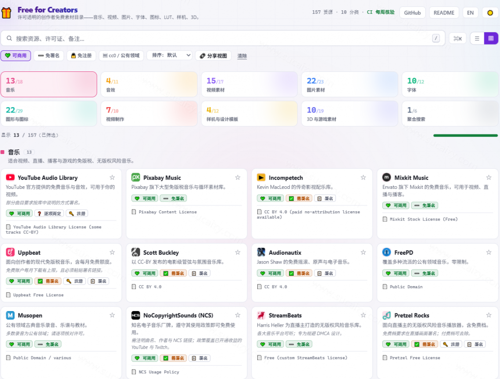Open the Pretzel Free License link
This screenshot has width=500, height=379.
415,357
